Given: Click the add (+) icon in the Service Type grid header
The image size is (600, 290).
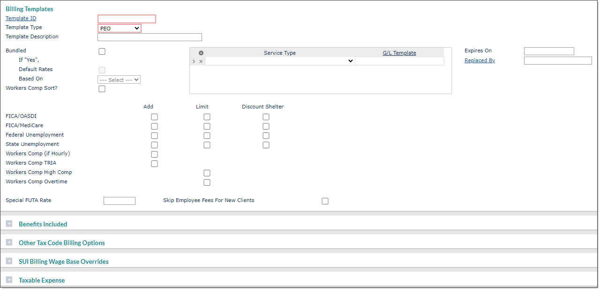Looking at the screenshot, I should pyautogui.click(x=201, y=52).
